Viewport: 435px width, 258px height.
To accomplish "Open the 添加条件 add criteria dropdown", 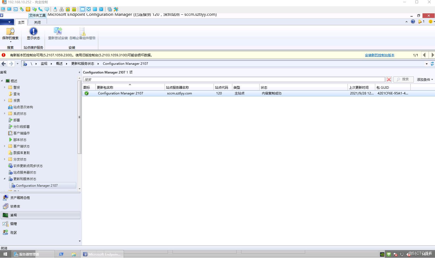I will tap(425, 79).
